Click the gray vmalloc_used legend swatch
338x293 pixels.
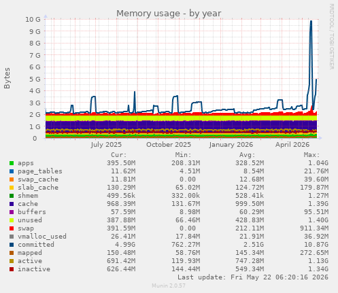(12, 237)
